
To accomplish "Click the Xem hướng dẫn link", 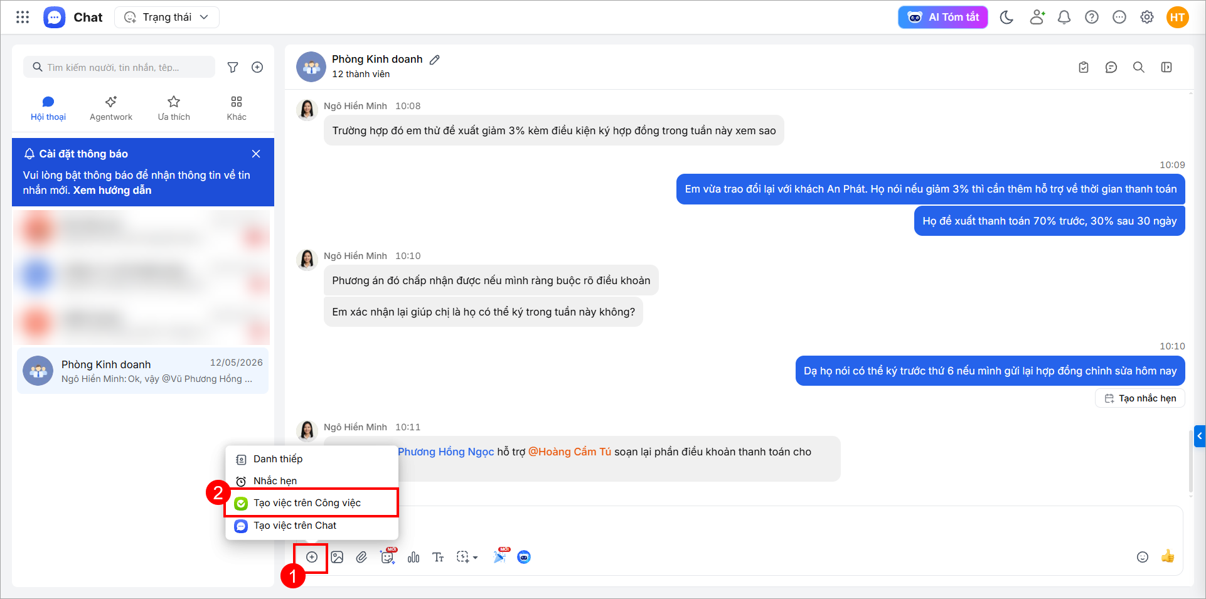I will 112,190.
